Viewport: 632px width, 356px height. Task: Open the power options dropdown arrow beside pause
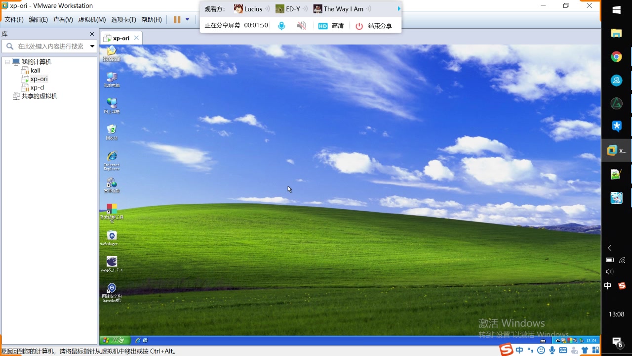[187, 20]
